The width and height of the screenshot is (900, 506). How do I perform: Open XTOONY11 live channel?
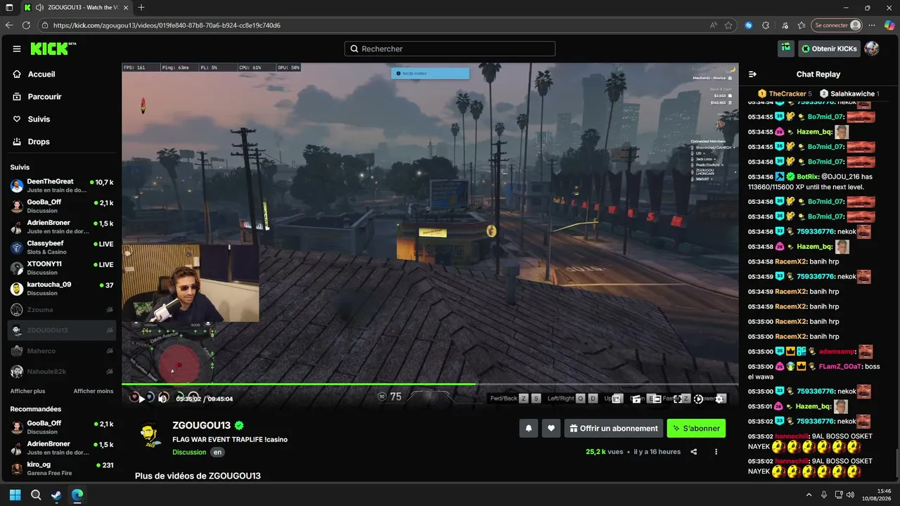61,268
